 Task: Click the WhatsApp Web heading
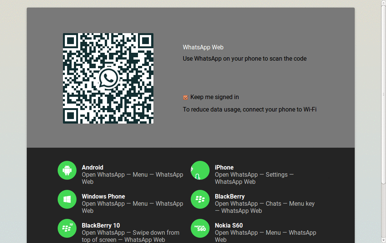203,47
